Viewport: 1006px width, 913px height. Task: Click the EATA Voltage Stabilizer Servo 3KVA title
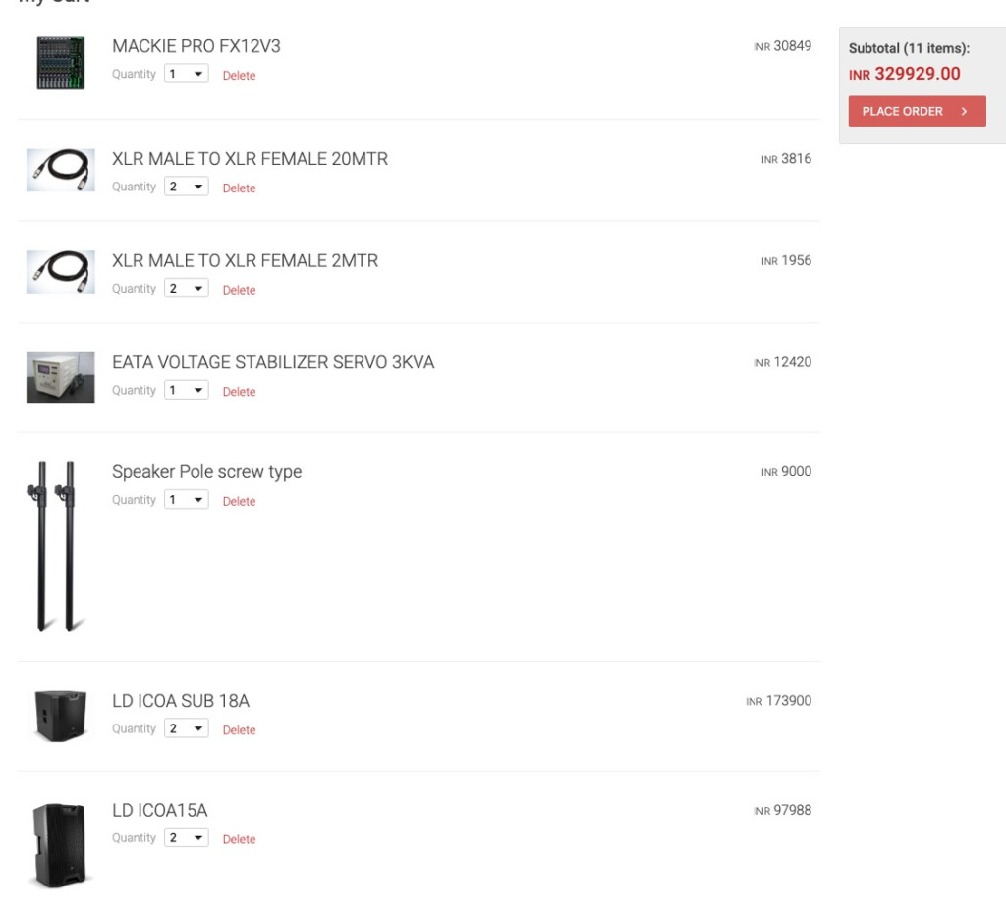click(x=273, y=362)
